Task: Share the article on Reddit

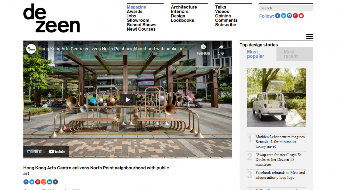Action: click(44, 182)
